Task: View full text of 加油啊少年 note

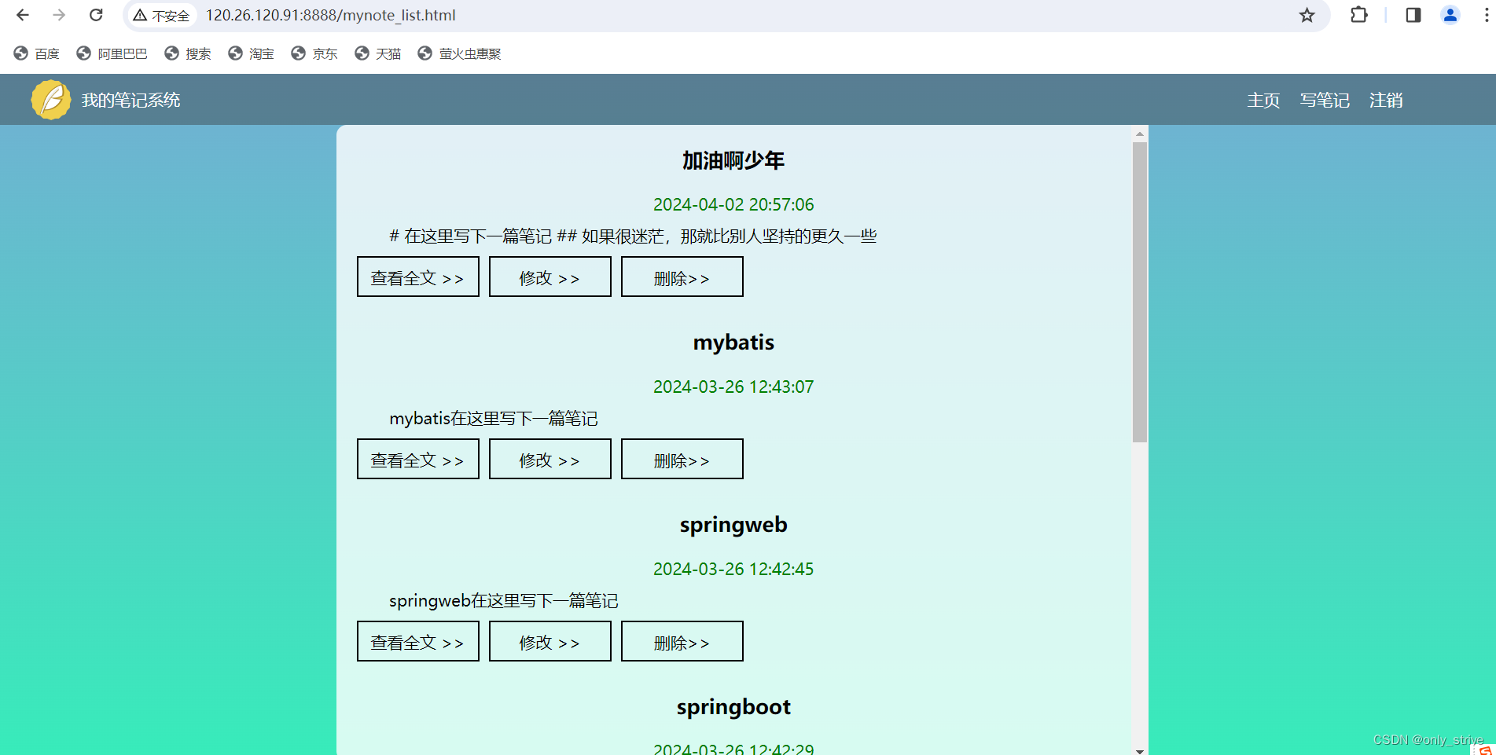Action: coord(418,277)
